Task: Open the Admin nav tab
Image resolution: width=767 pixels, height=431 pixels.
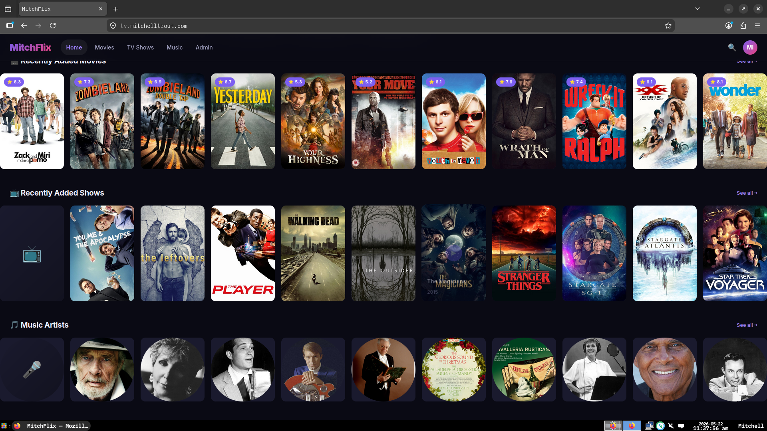Action: click(204, 47)
